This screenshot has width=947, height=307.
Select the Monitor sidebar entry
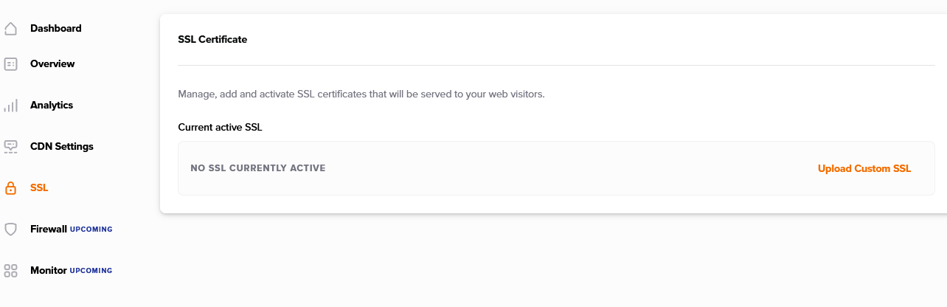(x=49, y=270)
